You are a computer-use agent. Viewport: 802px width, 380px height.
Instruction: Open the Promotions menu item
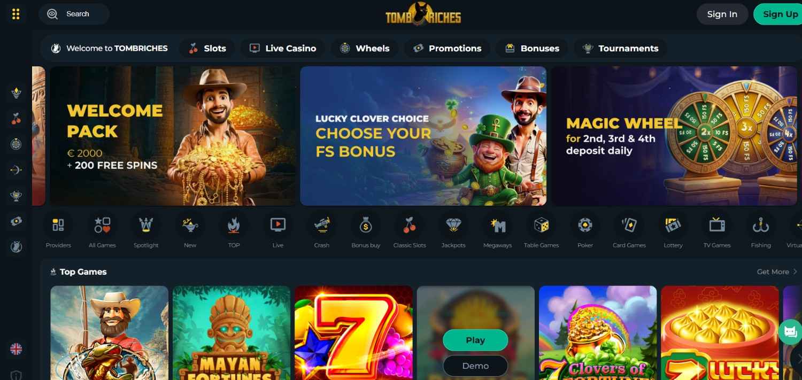(x=447, y=48)
